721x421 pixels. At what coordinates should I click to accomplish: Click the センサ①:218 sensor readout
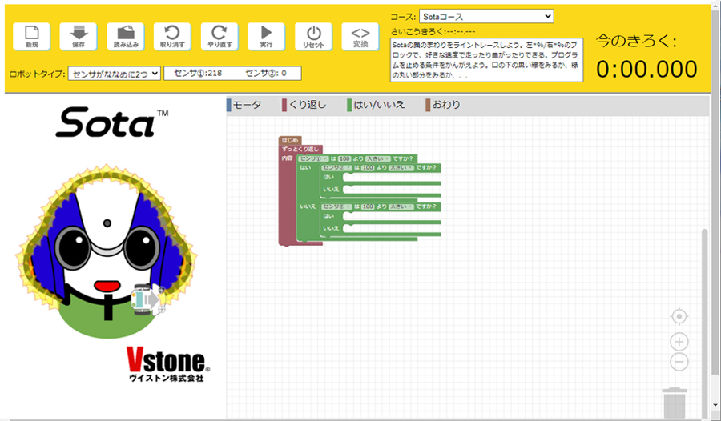198,73
